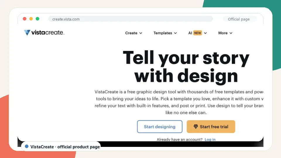Open the Templates menu
Image resolution: width=281 pixels, height=158 pixels.
point(163,33)
